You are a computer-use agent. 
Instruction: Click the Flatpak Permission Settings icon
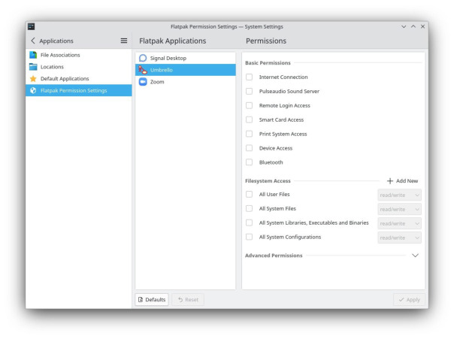[33, 91]
